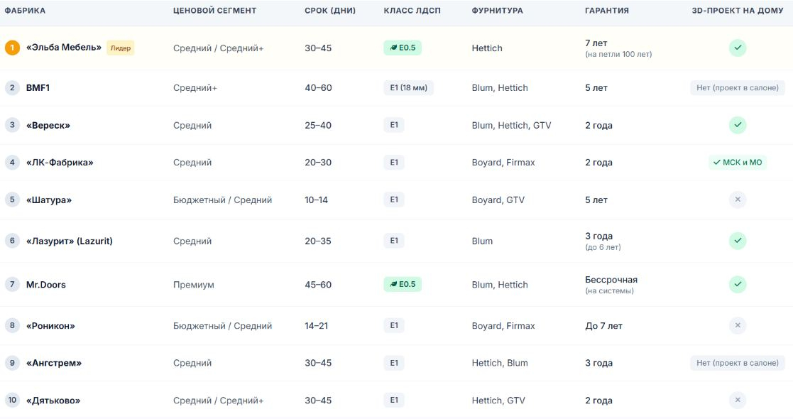The width and height of the screenshot is (793, 419).
Task: Click the «Лидер» label badge
Action: (x=121, y=48)
